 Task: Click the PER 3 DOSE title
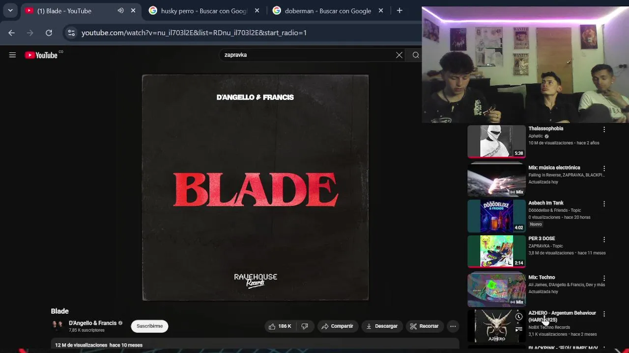click(542, 238)
